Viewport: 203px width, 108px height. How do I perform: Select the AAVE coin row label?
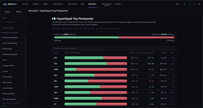56,87
